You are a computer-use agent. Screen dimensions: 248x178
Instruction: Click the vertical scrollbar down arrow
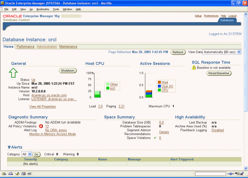click(245, 167)
